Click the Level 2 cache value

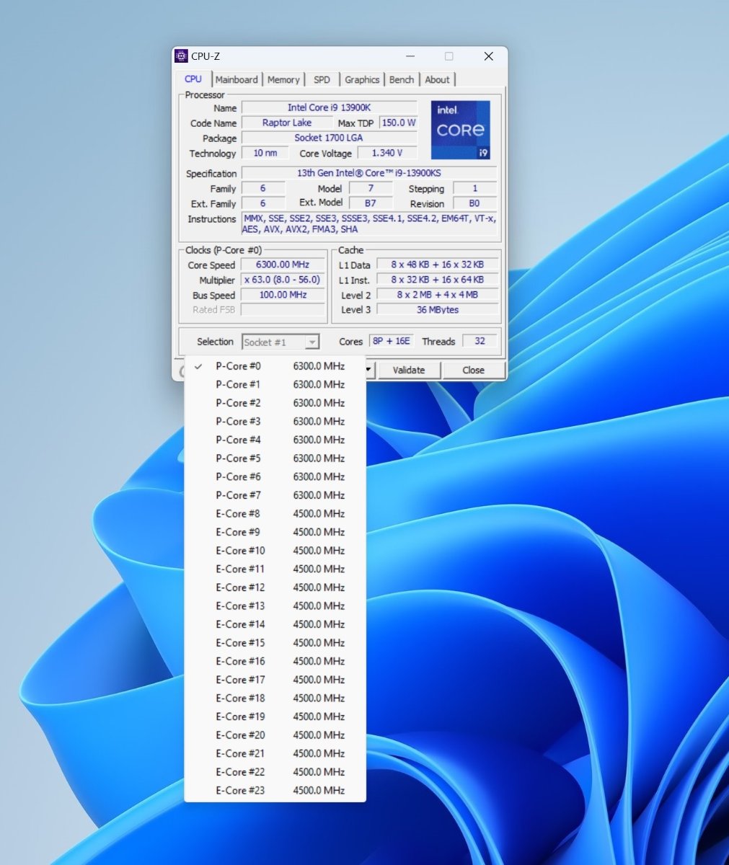point(437,295)
